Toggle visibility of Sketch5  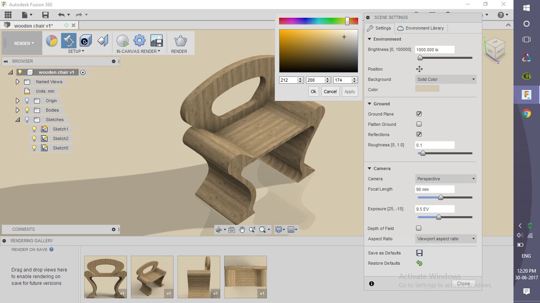(x=34, y=148)
